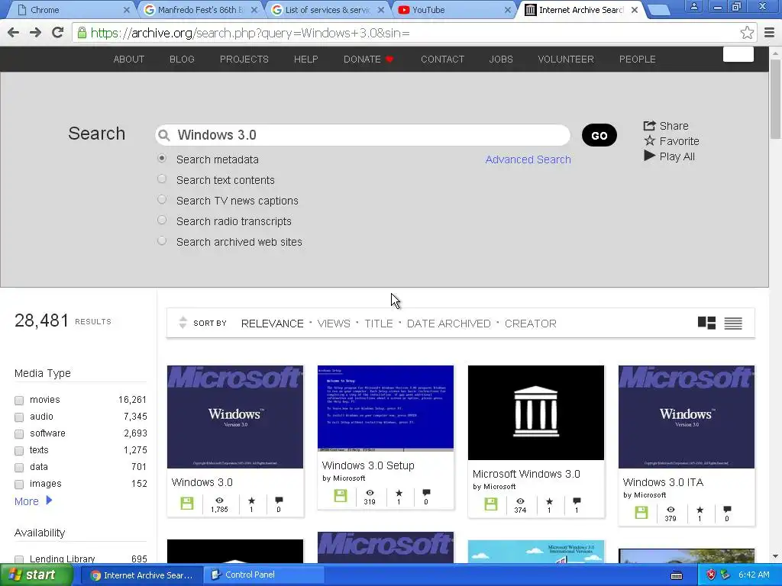782x586 pixels.
Task: Open the Chrome hamburger menu
Action: pyautogui.click(x=769, y=33)
